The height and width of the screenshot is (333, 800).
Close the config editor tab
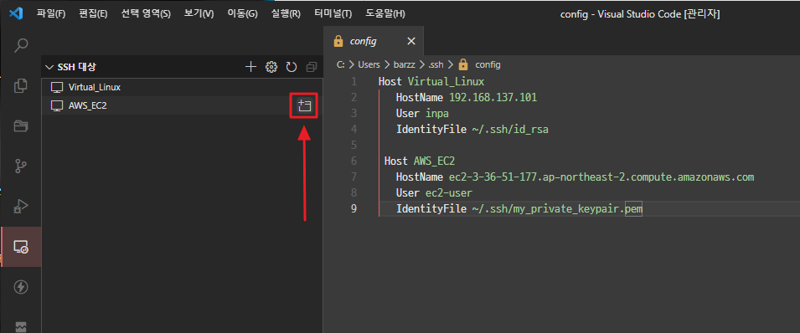411,41
